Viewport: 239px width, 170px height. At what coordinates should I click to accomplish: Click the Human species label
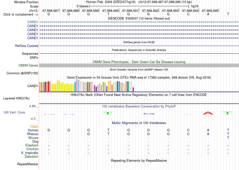33,130
